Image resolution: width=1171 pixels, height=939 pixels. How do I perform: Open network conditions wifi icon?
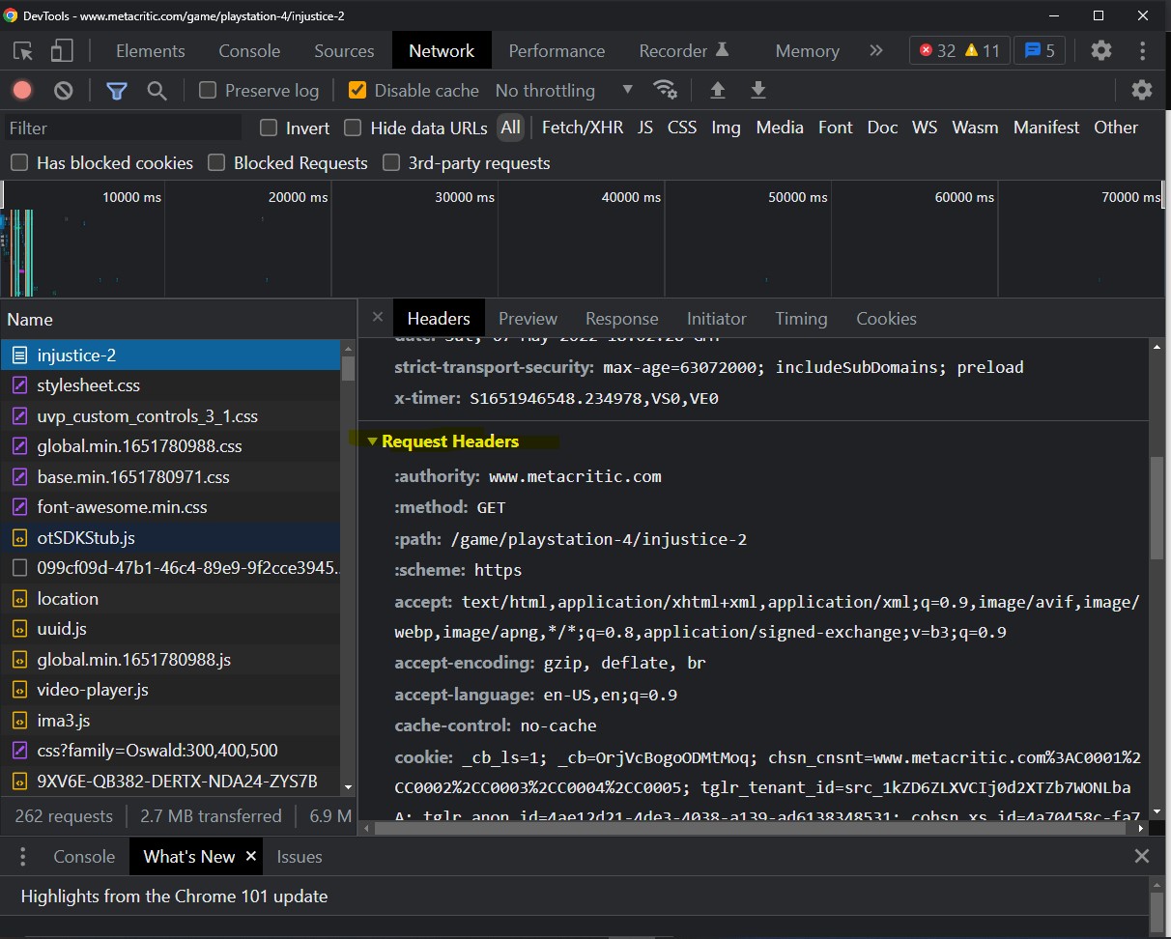(666, 90)
